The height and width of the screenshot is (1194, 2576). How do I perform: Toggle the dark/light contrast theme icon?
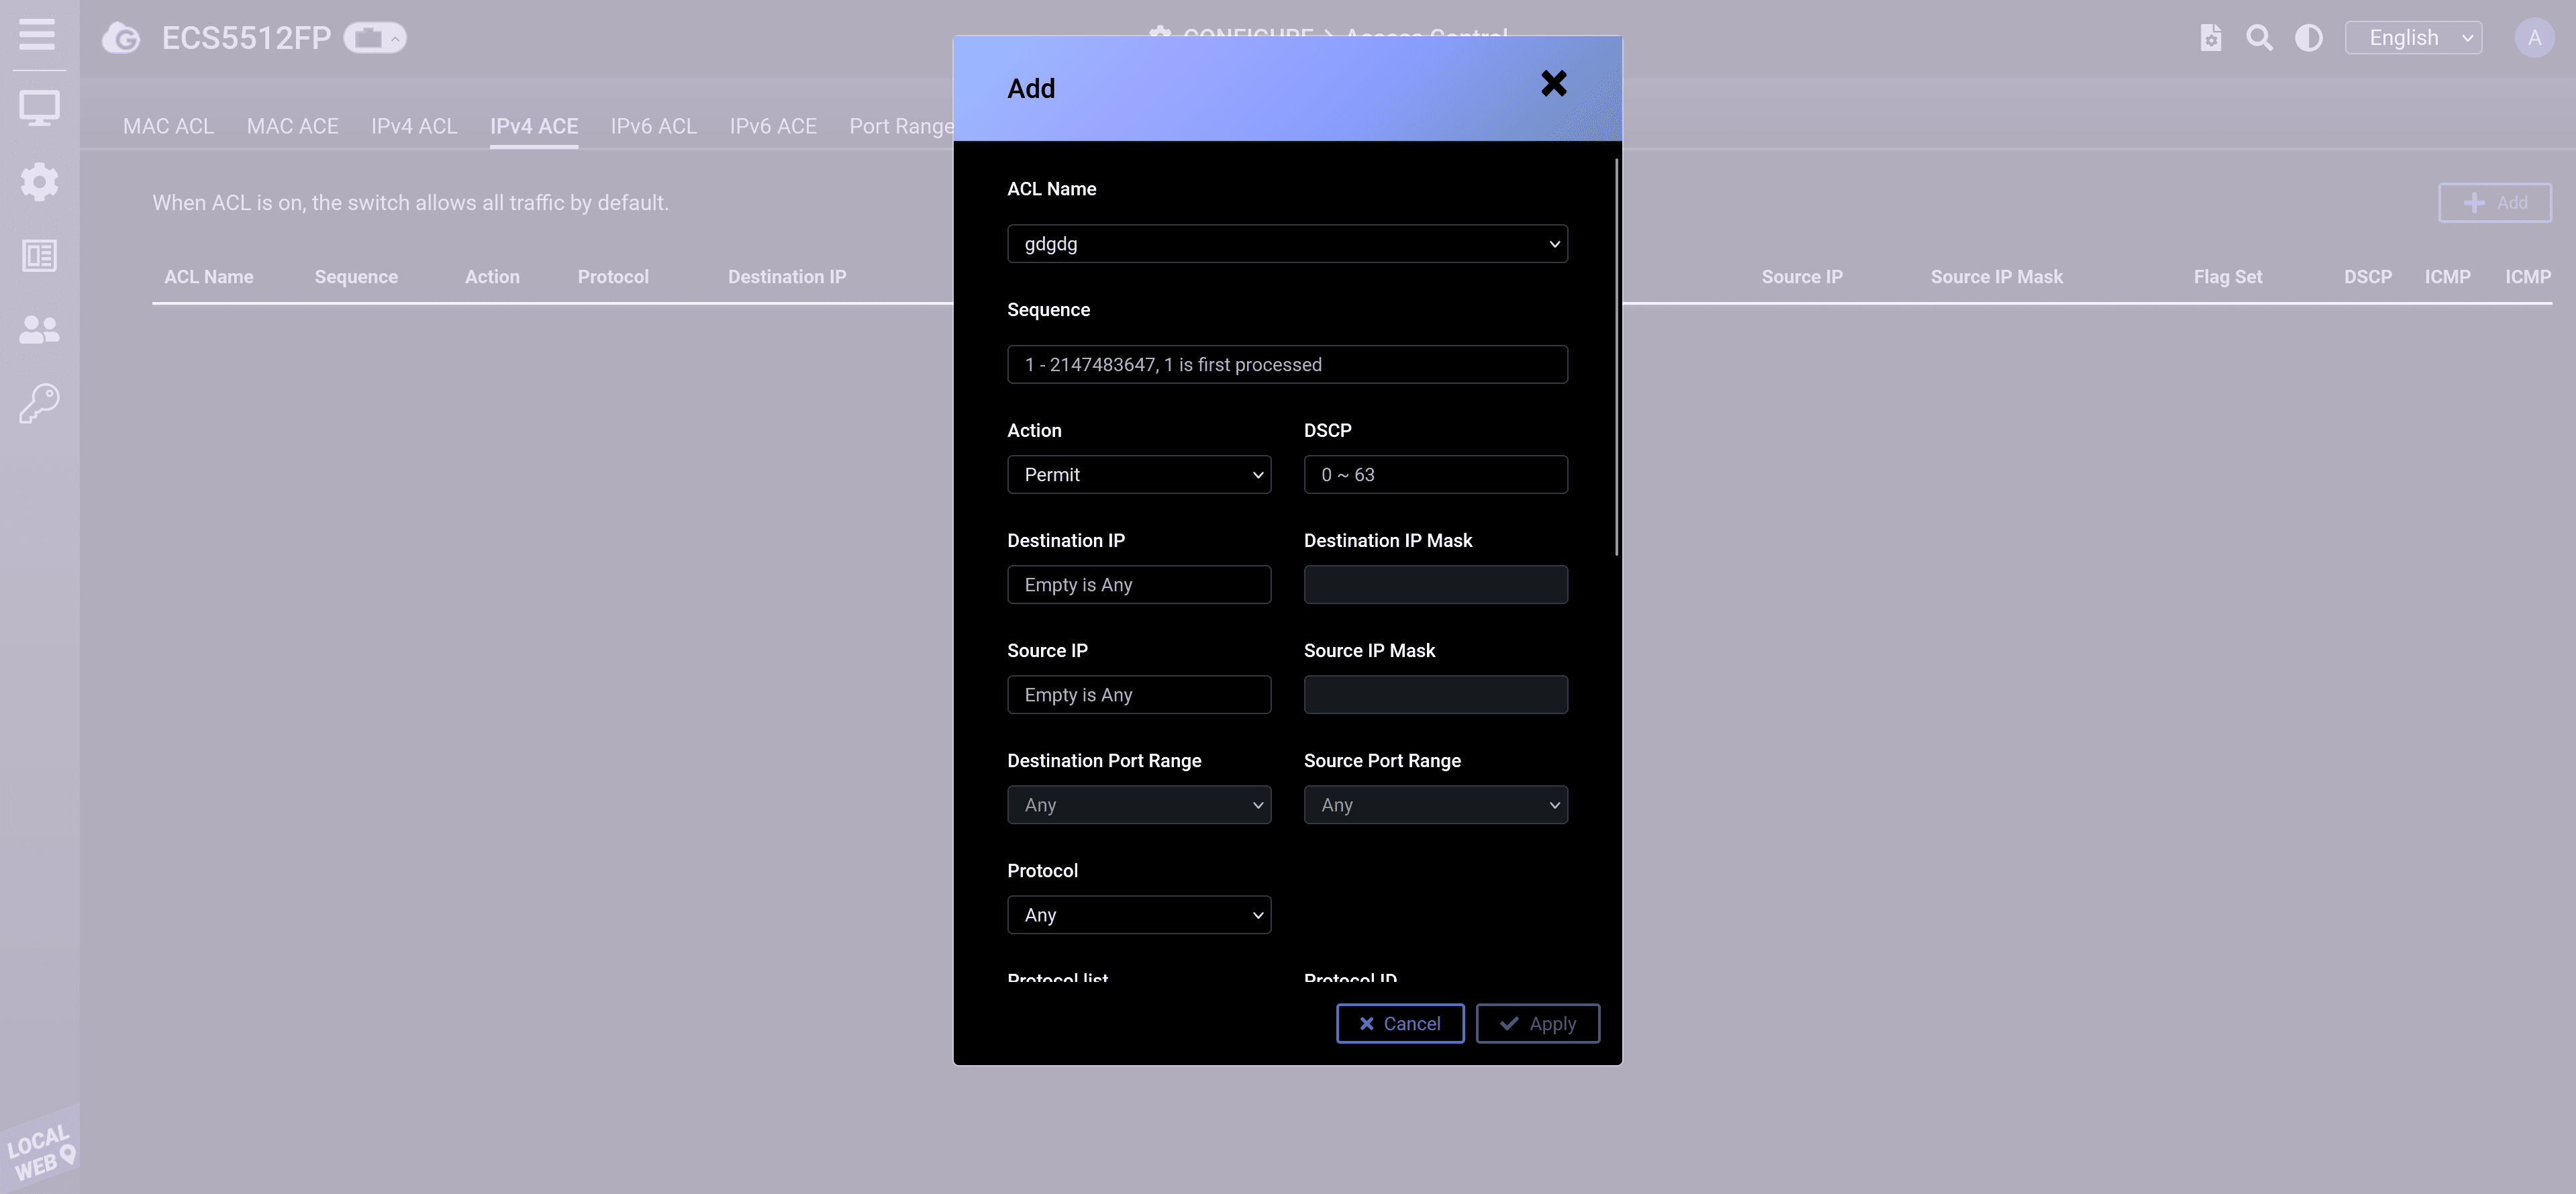click(2308, 38)
